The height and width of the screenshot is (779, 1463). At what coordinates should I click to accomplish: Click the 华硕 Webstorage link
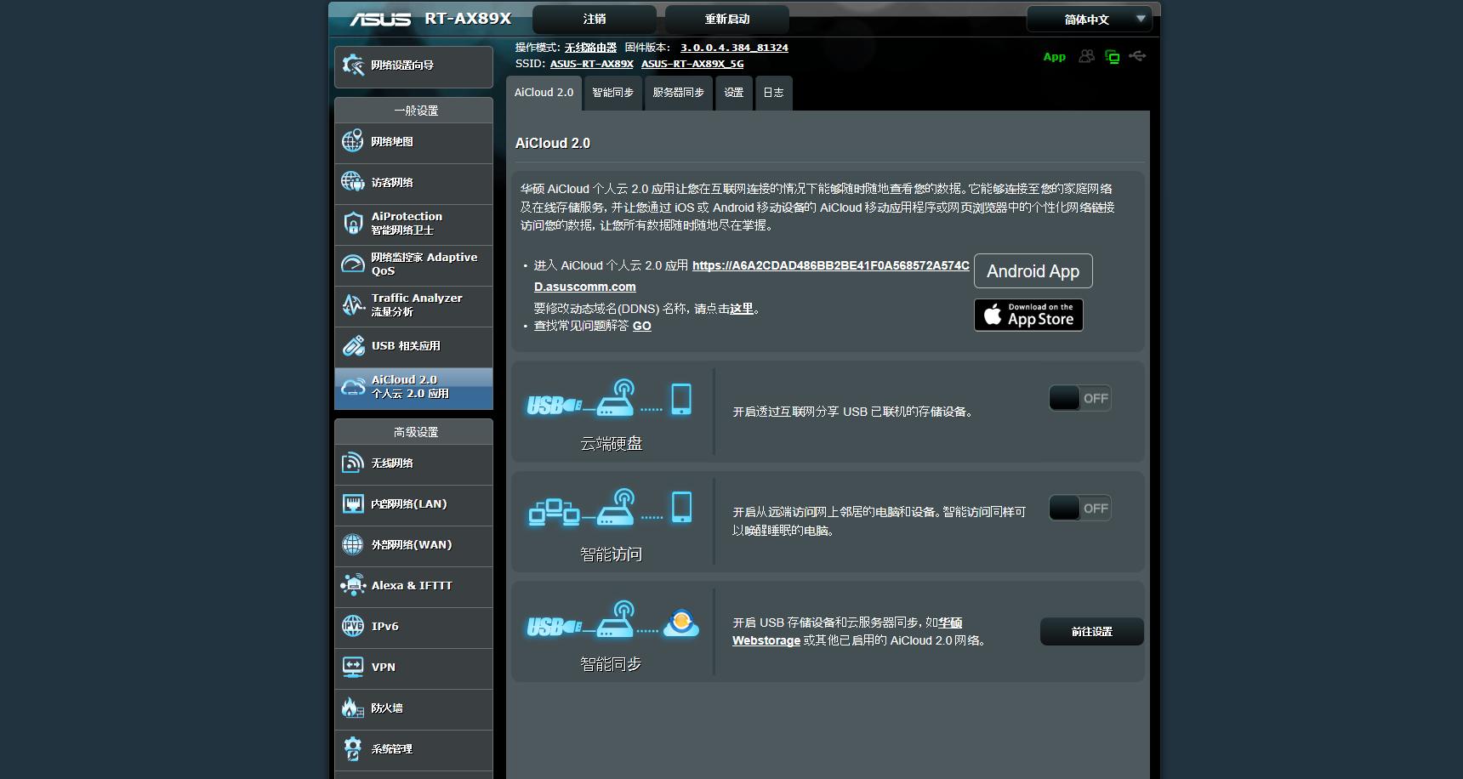pos(847,631)
